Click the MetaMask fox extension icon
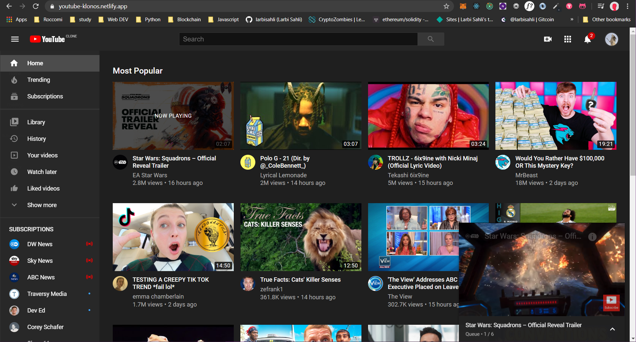636x342 pixels. [x=463, y=6]
